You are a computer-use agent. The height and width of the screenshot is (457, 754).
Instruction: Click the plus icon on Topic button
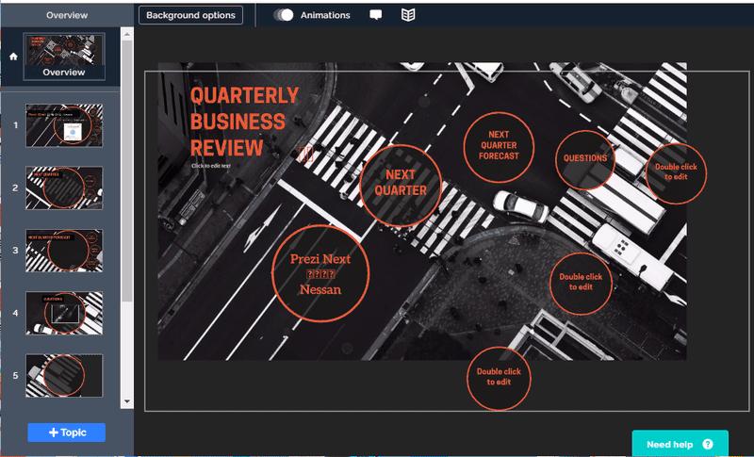point(54,433)
